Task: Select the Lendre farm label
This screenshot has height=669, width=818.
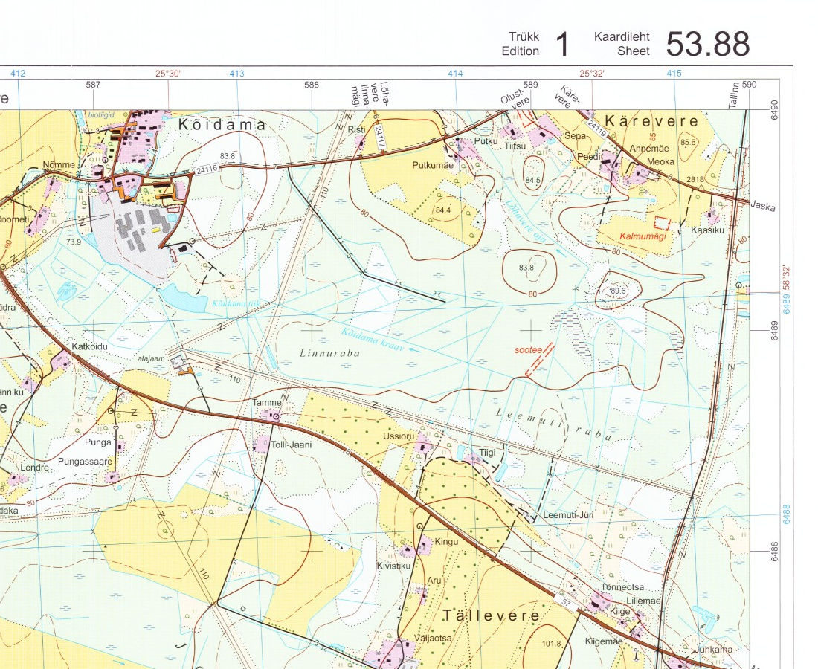Action: [x=34, y=468]
